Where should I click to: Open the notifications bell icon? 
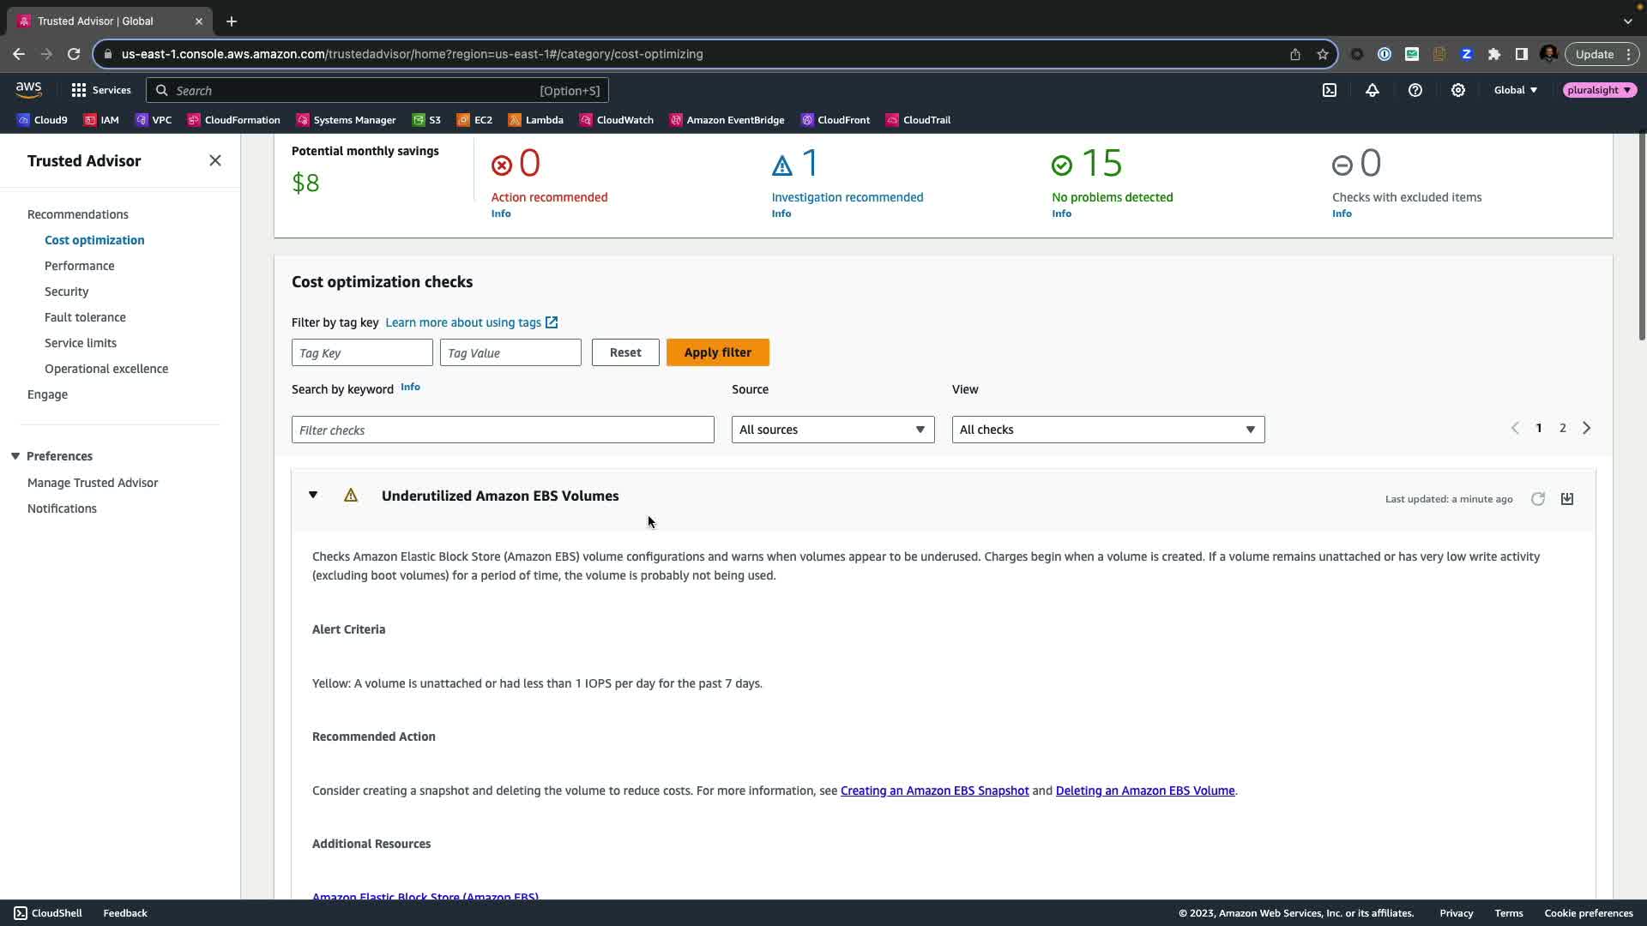1372,90
